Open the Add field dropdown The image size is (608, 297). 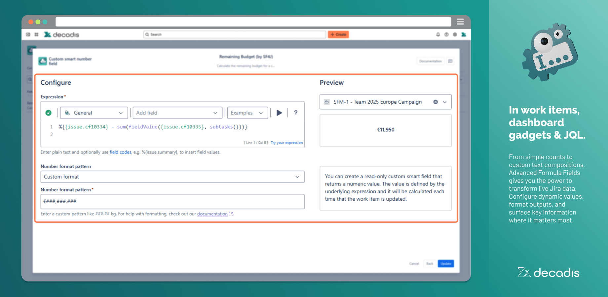tap(177, 113)
